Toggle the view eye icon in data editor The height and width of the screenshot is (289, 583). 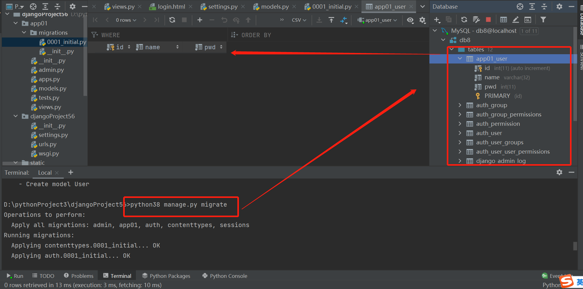pyautogui.click(x=410, y=20)
